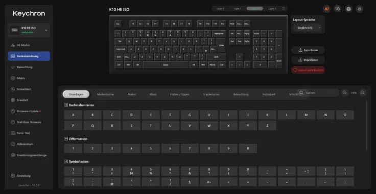The height and width of the screenshot is (194, 376).
Task: Choose letter key O in Buchstabentasten
Action: click(345, 115)
